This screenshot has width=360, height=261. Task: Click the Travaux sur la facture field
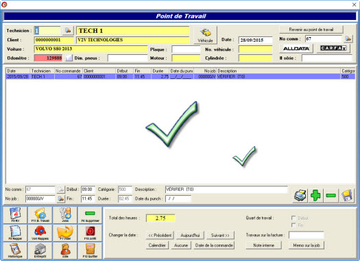tap(307, 235)
